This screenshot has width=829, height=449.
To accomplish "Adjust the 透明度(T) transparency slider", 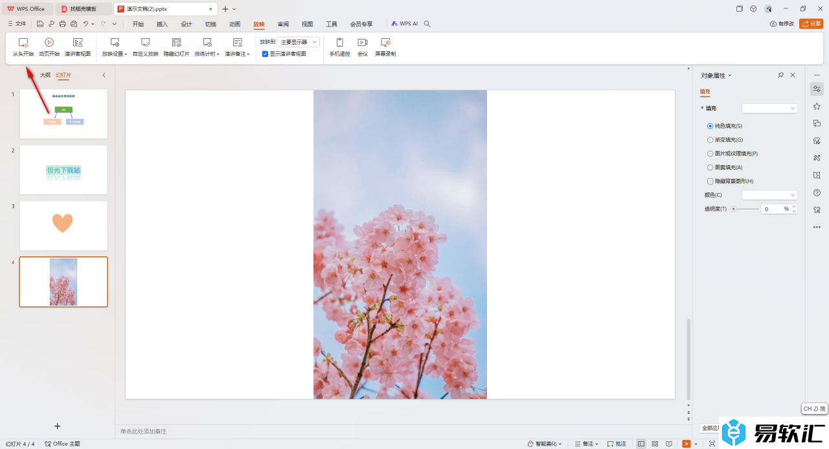I will 745,209.
